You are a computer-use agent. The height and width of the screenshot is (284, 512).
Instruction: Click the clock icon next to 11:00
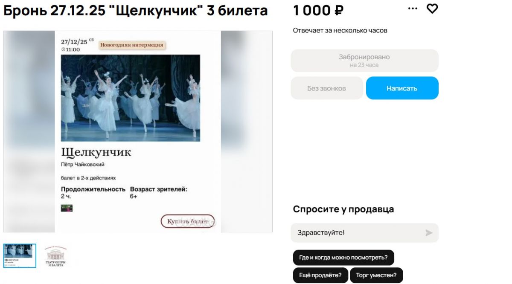tap(63, 49)
